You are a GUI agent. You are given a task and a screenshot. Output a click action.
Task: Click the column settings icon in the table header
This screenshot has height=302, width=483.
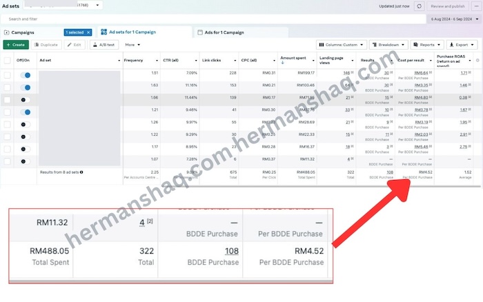click(x=477, y=61)
